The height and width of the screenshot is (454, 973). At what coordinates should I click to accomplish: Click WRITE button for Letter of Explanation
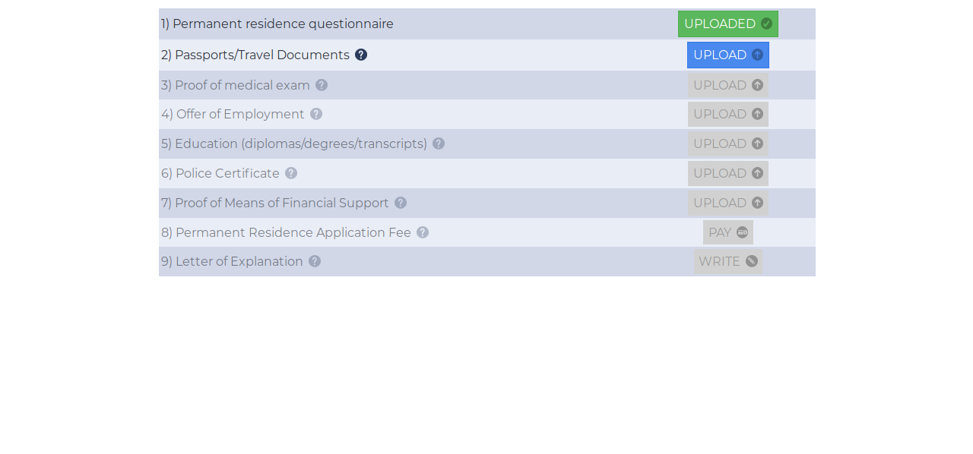[x=728, y=261]
